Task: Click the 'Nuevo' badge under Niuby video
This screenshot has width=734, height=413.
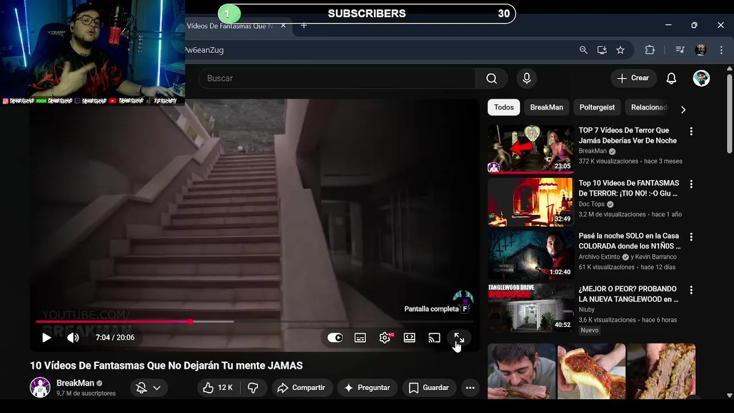Action: [x=589, y=330]
